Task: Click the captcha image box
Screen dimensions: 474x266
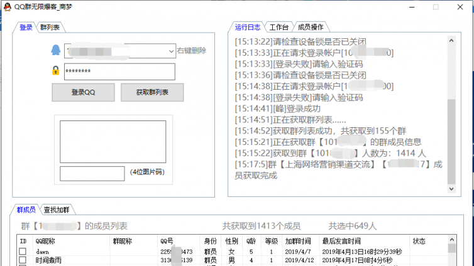Action: point(113,142)
